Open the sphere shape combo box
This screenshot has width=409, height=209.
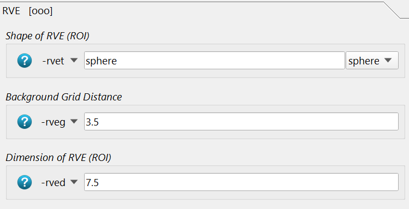click(x=372, y=61)
